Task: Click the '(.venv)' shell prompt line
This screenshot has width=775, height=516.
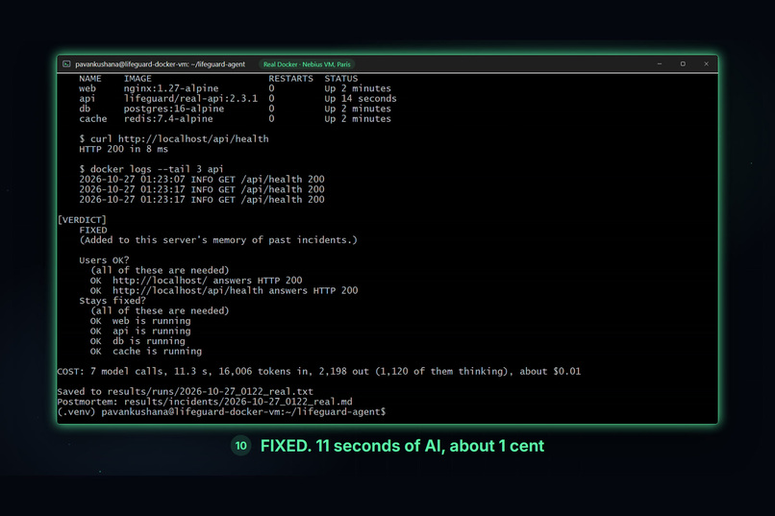Action: tap(221, 412)
